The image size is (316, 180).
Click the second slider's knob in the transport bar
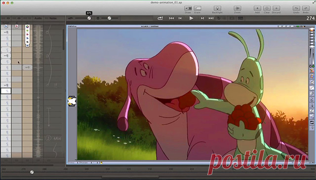tap(109, 18)
